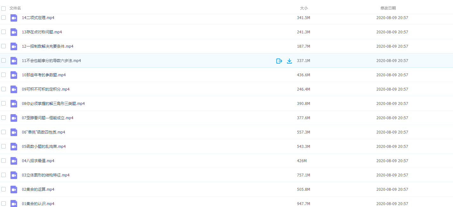The height and width of the screenshot is (207, 453).
Task: Tick the checkbox for 05函数小题的乱炖菜.mp4
Action: tap(3, 146)
